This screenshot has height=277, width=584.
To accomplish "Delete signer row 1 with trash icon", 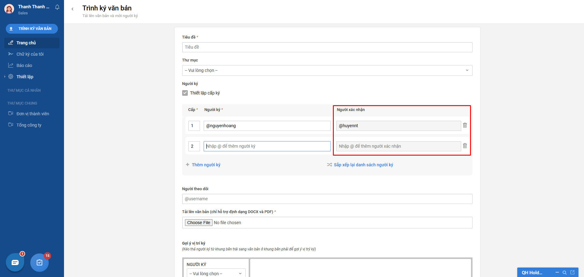I will click(x=465, y=125).
